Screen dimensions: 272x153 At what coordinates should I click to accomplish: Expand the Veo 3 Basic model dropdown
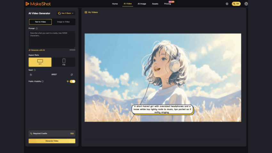point(66,13)
